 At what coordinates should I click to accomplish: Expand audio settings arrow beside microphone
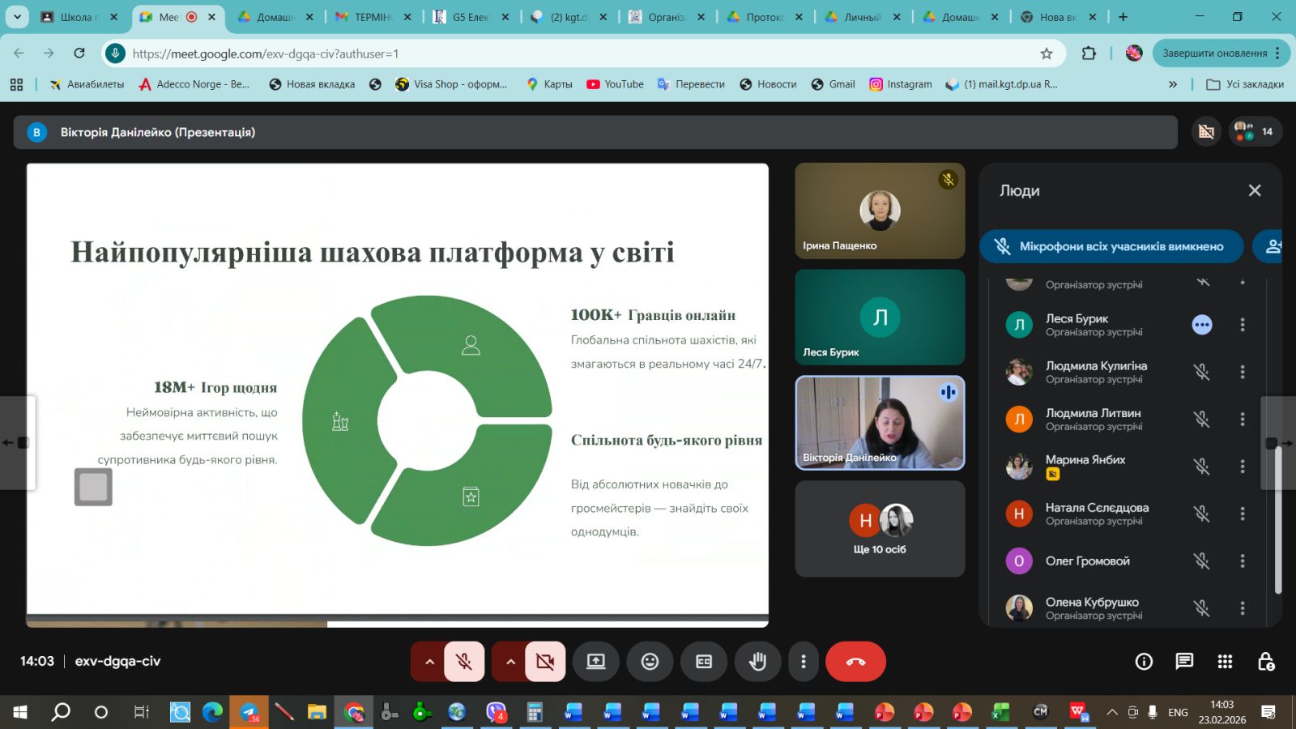click(429, 662)
